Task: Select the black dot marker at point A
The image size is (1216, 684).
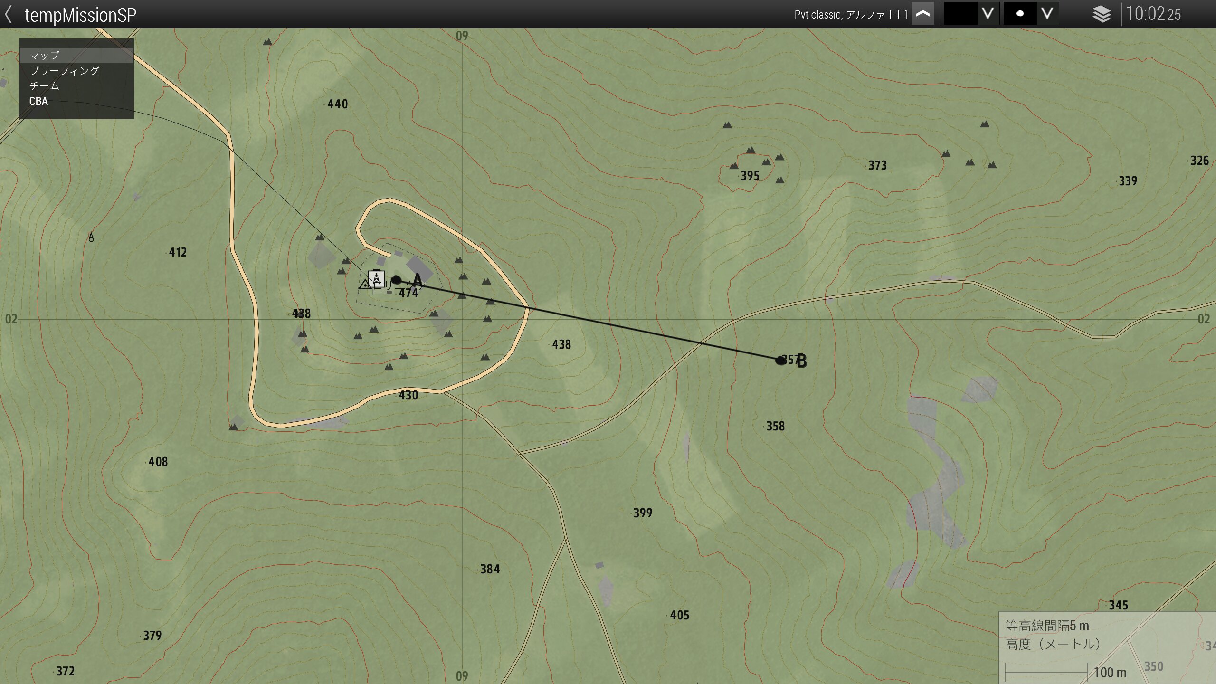Action: tap(396, 280)
